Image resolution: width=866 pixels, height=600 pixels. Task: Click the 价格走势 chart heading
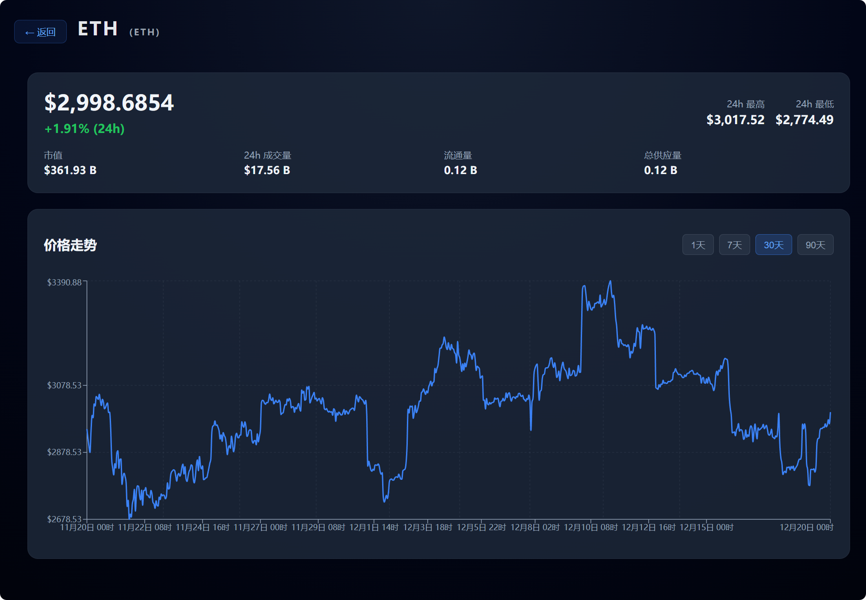[x=70, y=245]
